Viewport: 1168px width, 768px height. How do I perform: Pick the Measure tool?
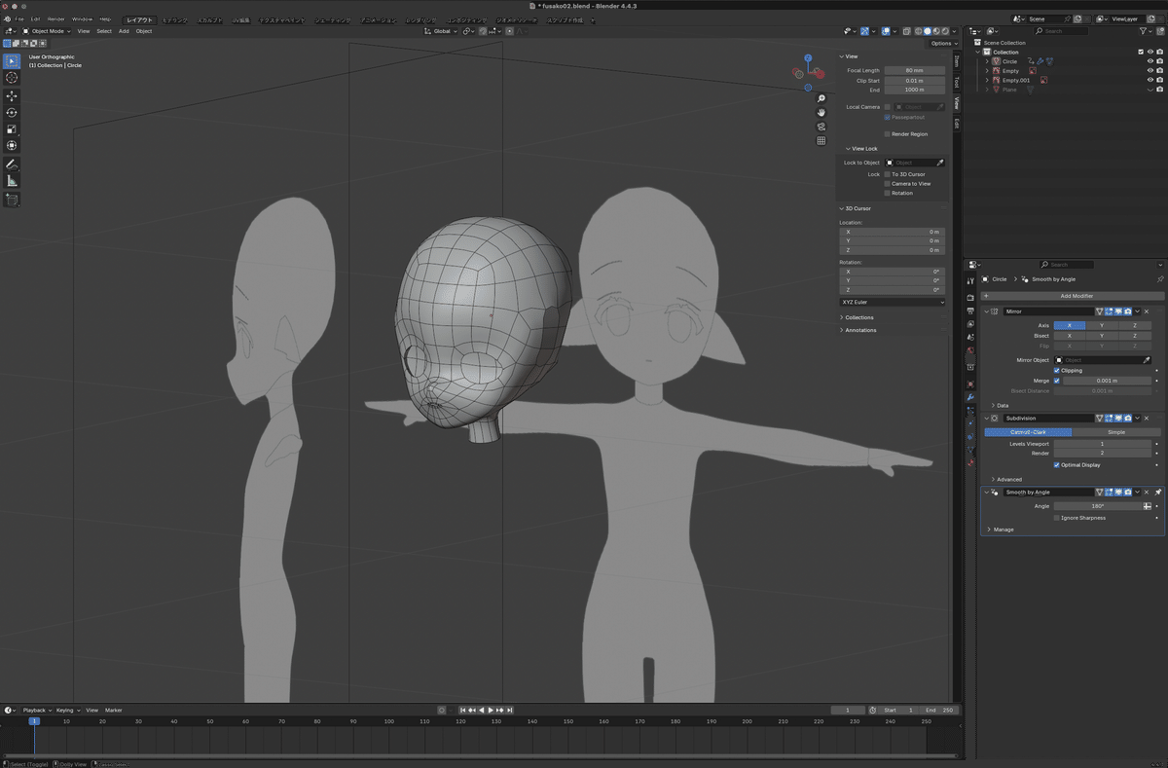click(x=12, y=181)
